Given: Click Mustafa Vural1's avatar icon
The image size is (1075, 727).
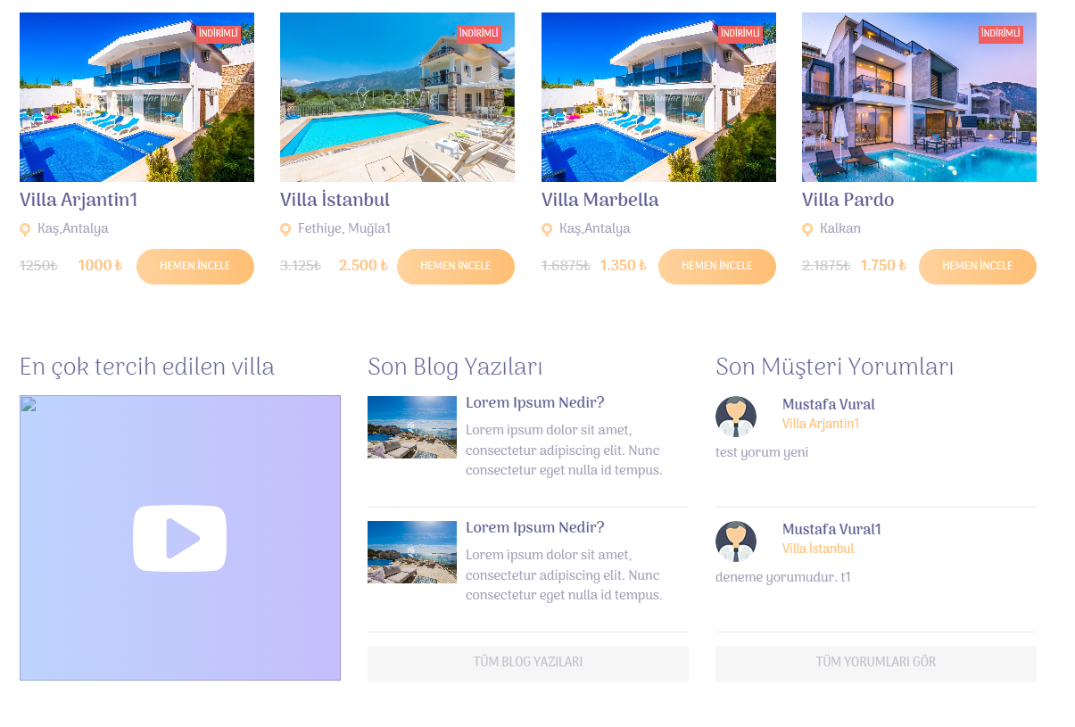Looking at the screenshot, I should (x=736, y=541).
